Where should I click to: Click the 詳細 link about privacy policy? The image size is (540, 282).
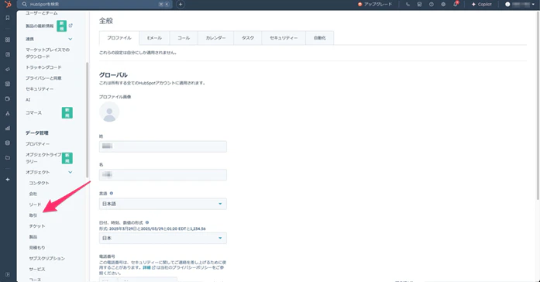pos(146,267)
